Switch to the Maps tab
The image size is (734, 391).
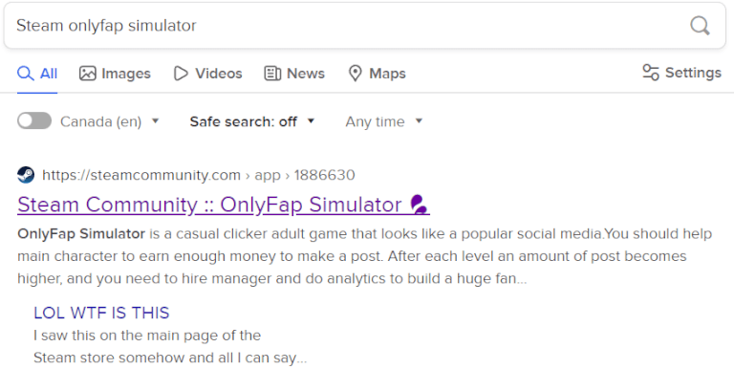(x=378, y=74)
